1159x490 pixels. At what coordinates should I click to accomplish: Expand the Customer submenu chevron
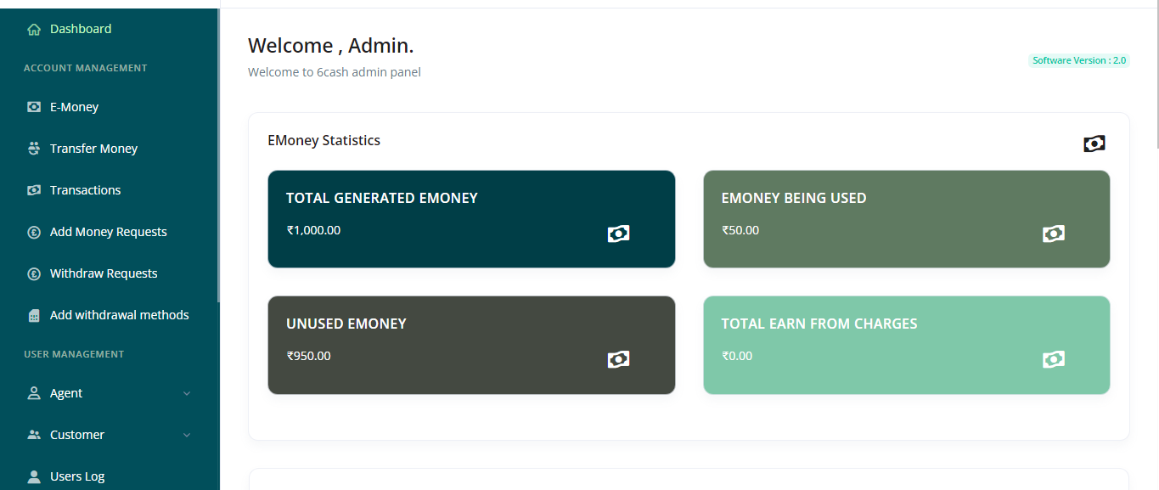coord(187,435)
